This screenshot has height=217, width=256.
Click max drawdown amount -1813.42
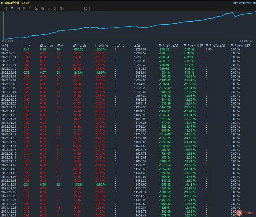(165, 119)
